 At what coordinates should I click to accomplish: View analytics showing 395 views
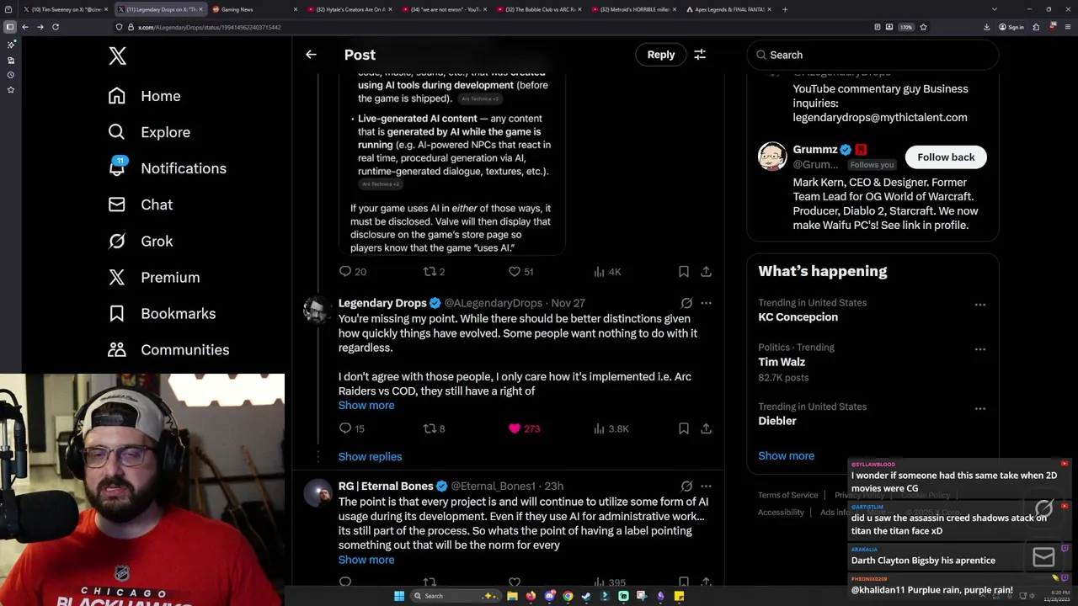click(609, 582)
